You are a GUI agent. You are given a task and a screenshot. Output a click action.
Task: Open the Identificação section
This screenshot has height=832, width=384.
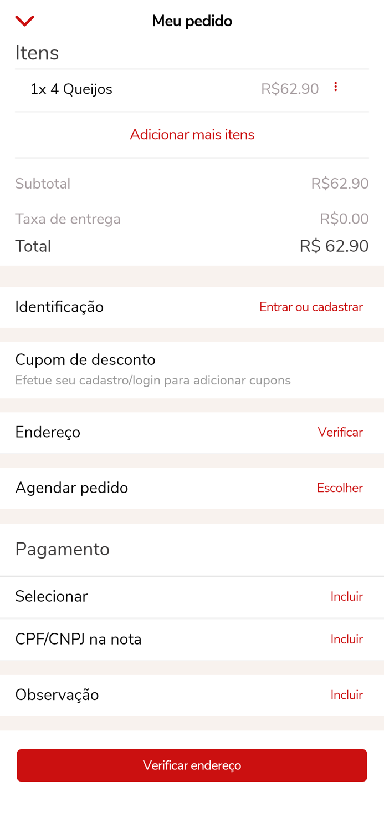coord(59,307)
